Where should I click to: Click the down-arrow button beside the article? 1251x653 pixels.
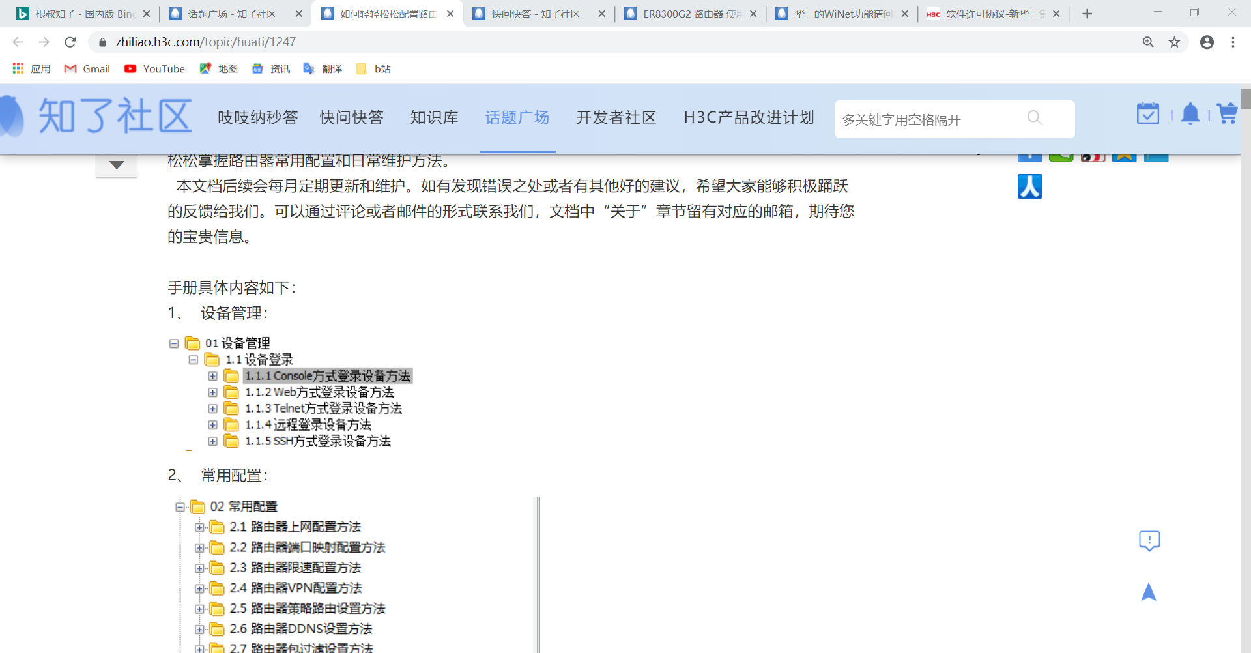tap(117, 166)
